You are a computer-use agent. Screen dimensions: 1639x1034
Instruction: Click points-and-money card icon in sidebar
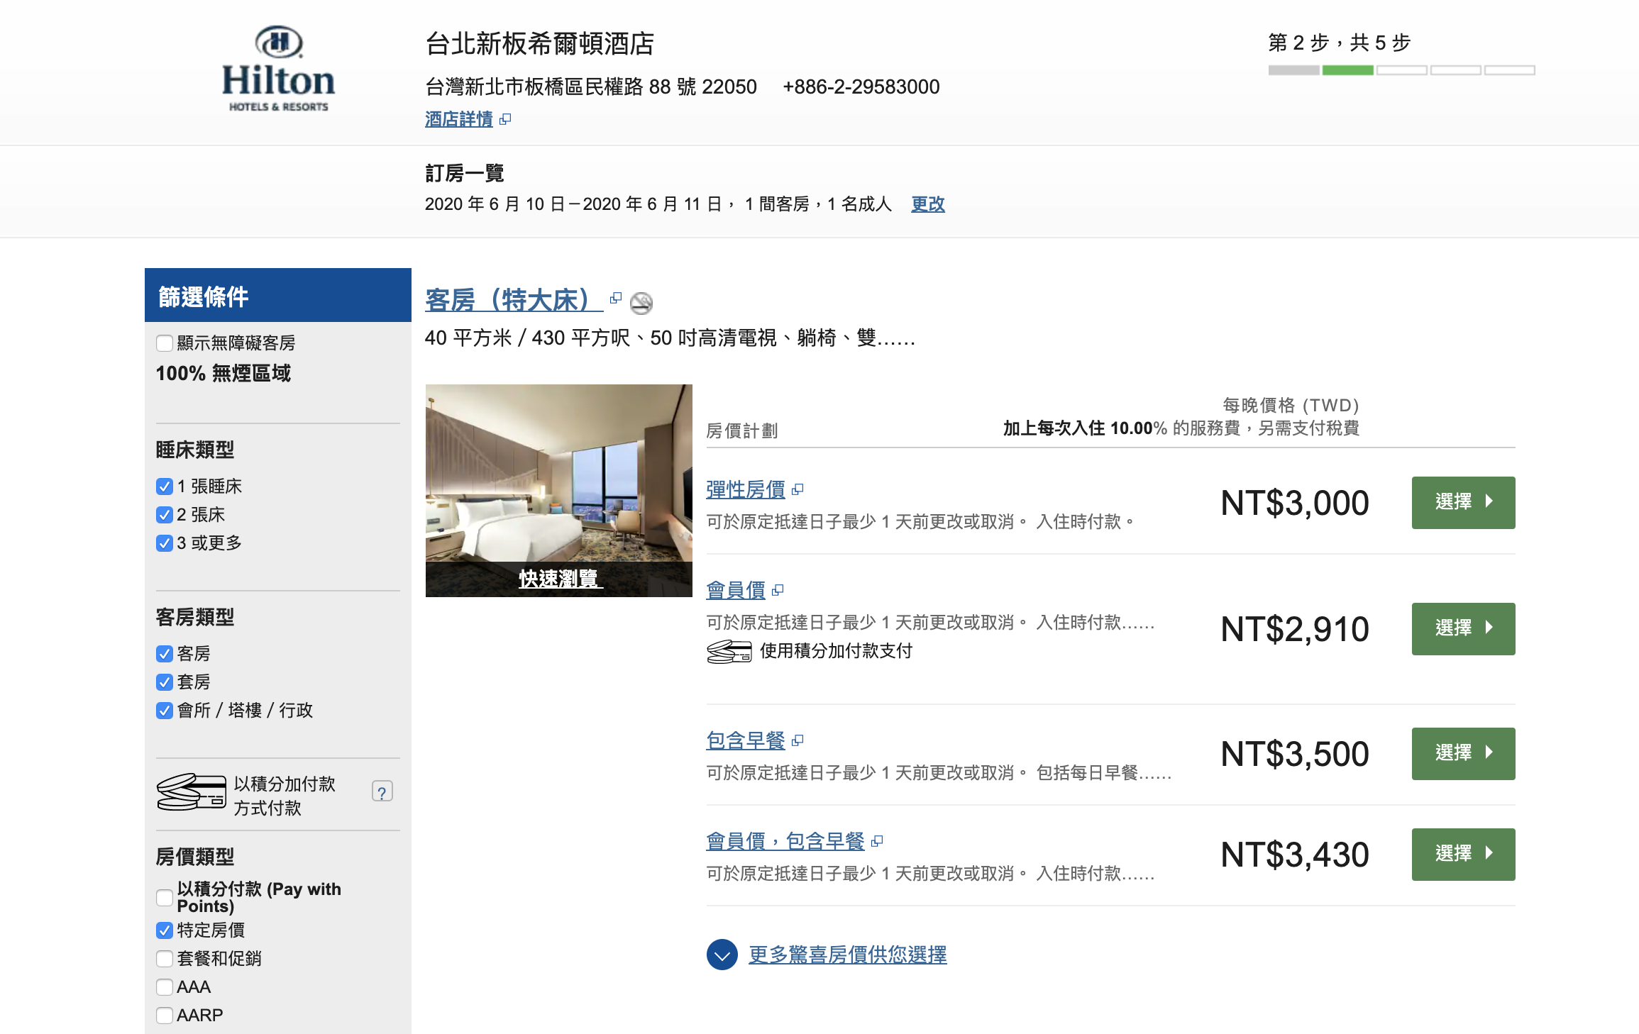(x=192, y=792)
